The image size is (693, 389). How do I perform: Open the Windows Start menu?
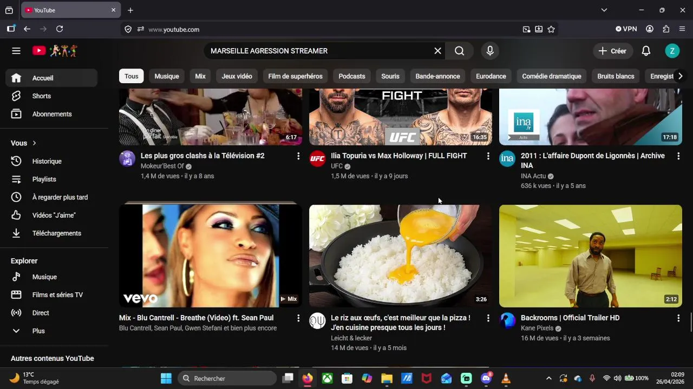[166, 378]
